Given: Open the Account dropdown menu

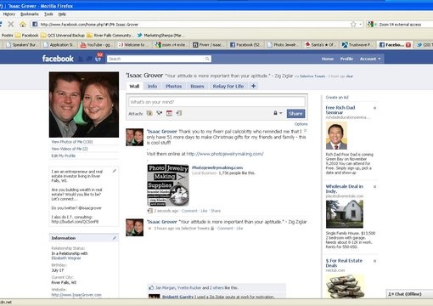Looking at the screenshot, I should pyautogui.click(x=370, y=59).
